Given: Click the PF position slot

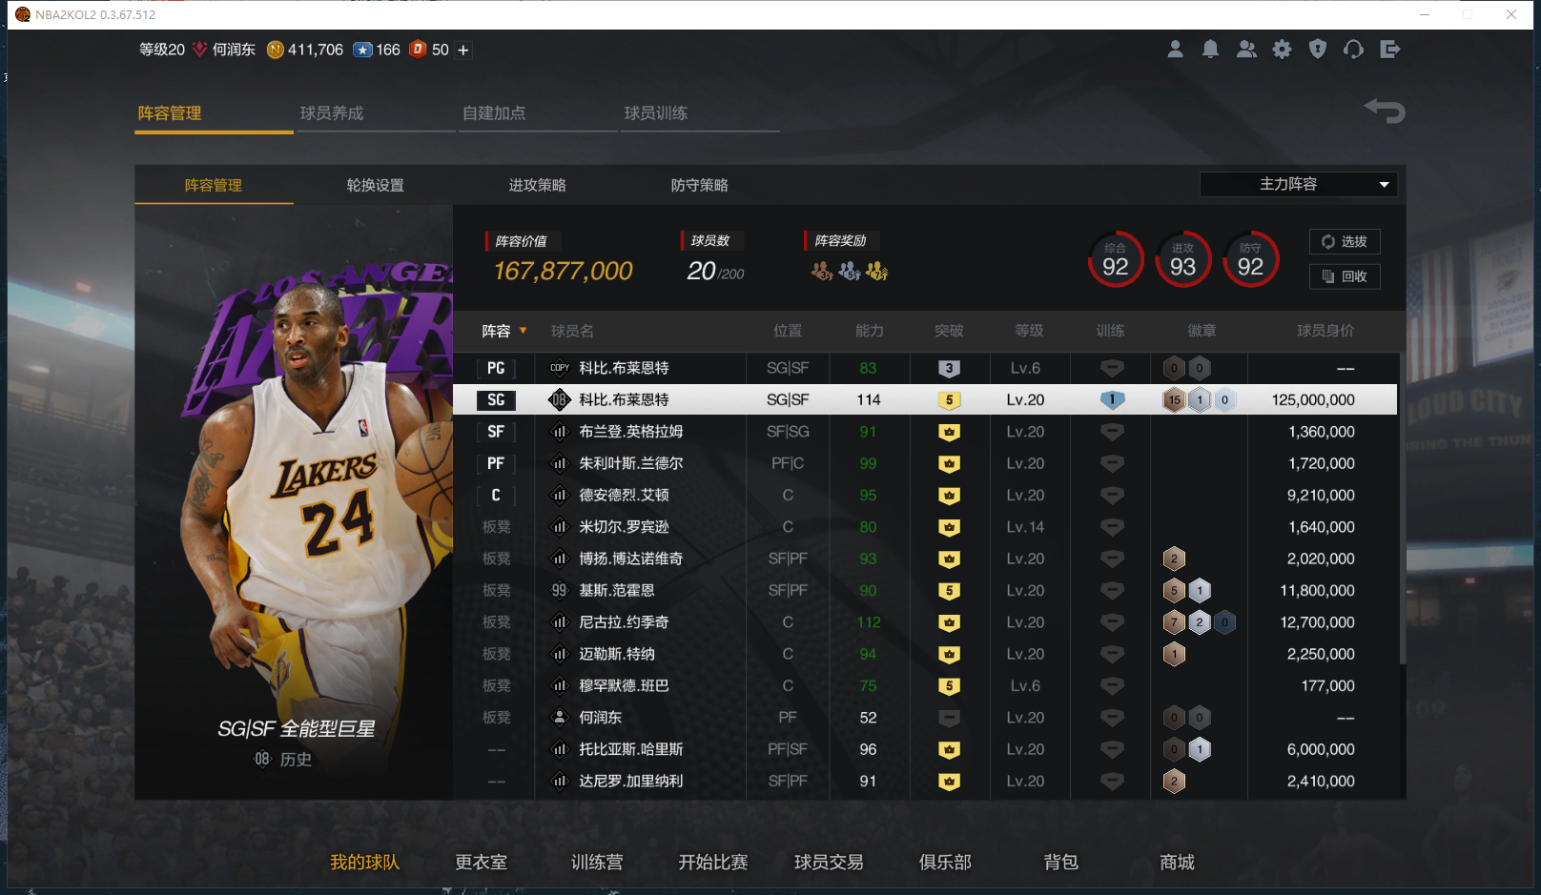Looking at the screenshot, I should (496, 463).
